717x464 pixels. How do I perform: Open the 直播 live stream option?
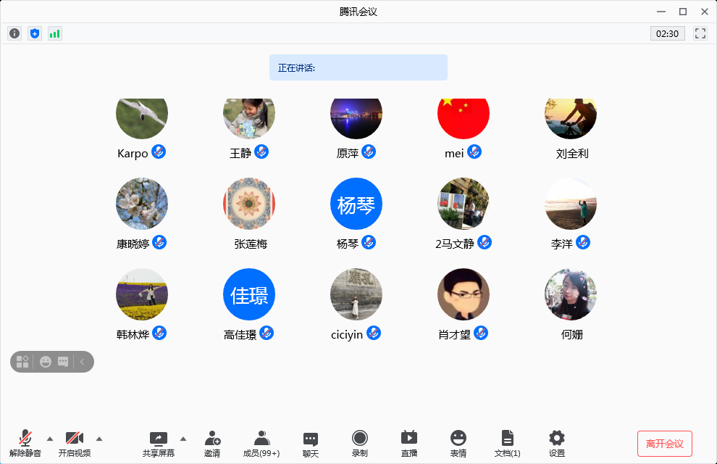pos(409,443)
